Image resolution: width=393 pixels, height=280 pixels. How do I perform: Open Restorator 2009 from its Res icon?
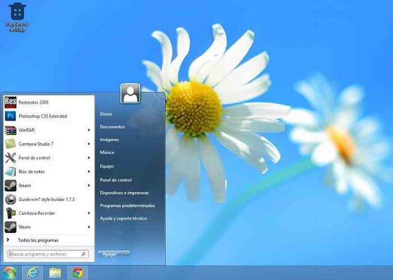[x=10, y=102]
